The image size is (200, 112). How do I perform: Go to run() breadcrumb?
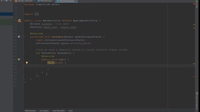click(x=71, y=111)
